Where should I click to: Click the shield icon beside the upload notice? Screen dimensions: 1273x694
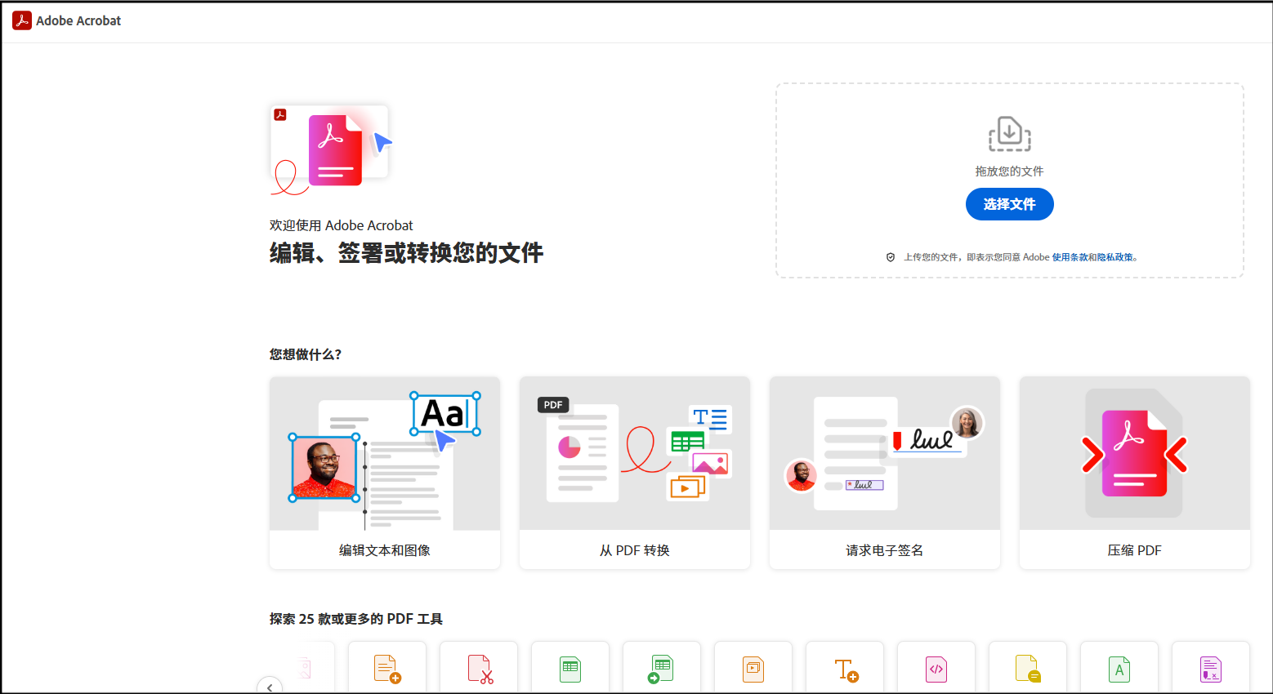[891, 257]
